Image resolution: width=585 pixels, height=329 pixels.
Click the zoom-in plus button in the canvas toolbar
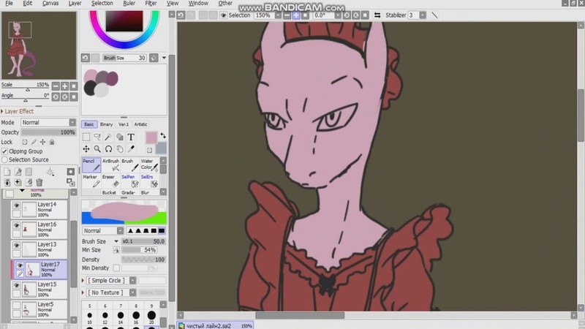tap(296, 15)
